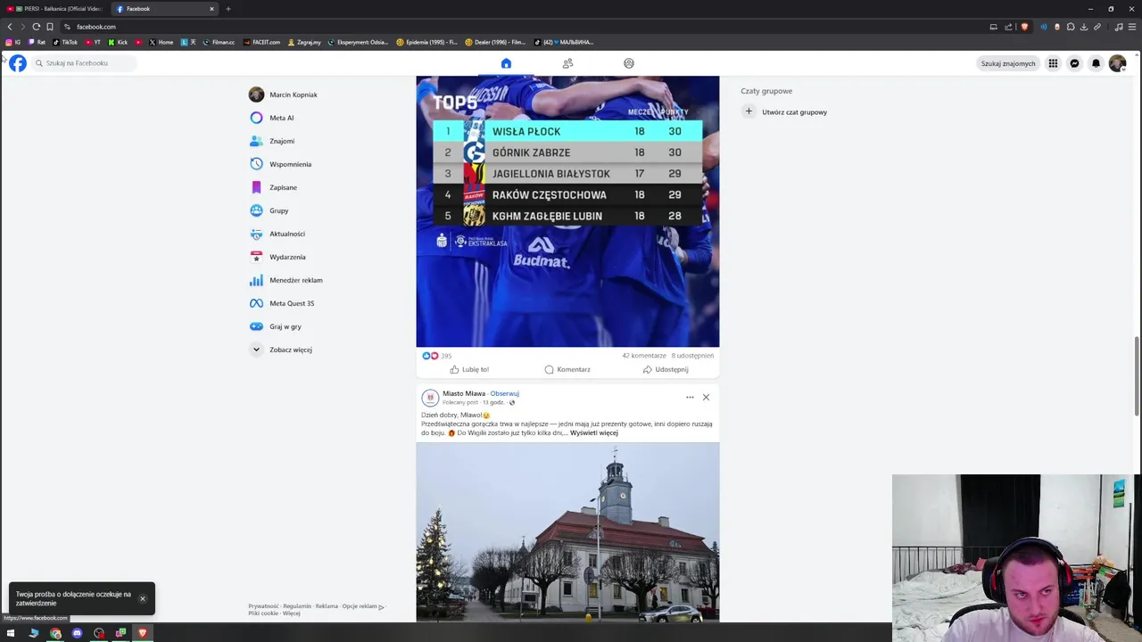Open Brave Shields lion icon
1142x642 pixels.
pyautogui.click(x=1024, y=27)
